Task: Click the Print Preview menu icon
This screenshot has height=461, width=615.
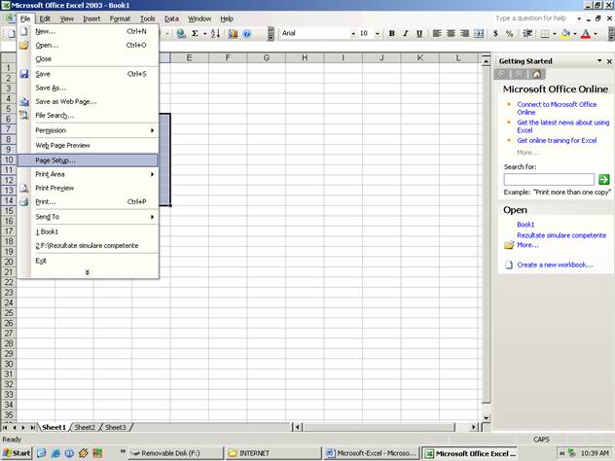Action: point(24,188)
